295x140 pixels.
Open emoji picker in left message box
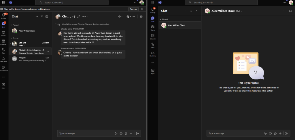(121, 133)
